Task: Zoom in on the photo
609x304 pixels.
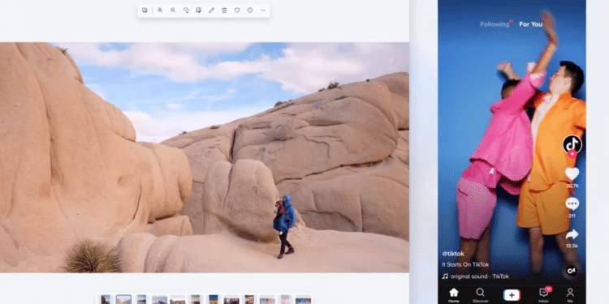Action: point(160,11)
